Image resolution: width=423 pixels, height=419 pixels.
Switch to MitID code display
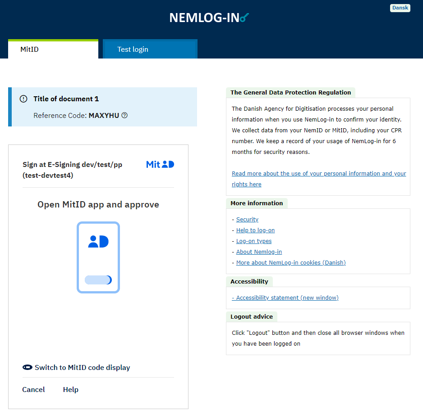tap(76, 368)
